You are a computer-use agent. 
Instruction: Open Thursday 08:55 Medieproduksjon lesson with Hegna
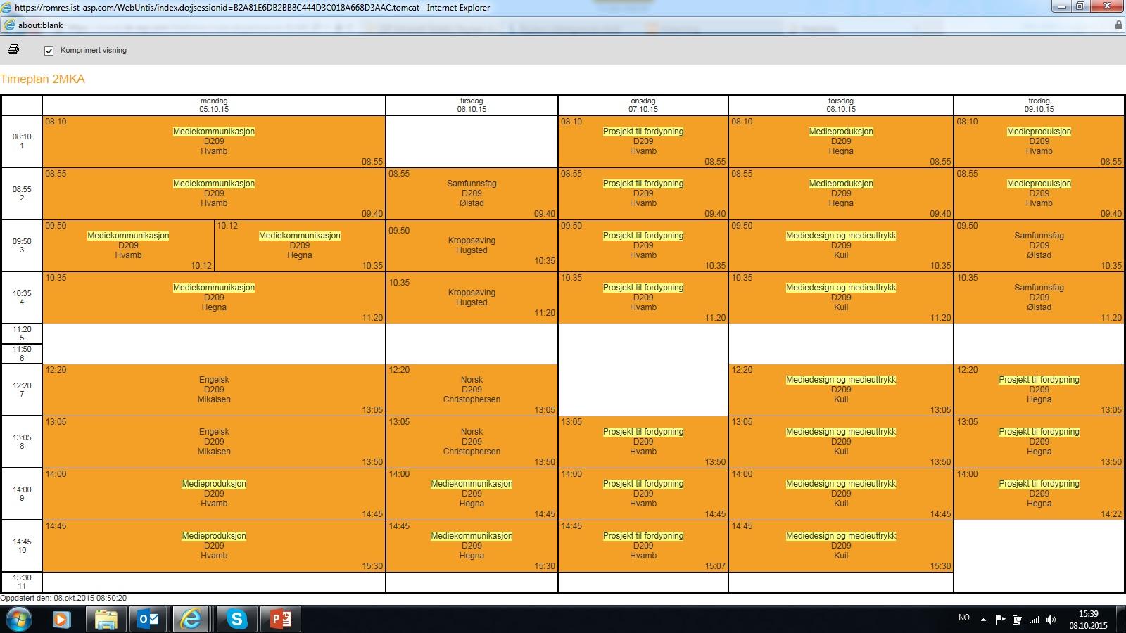click(x=841, y=193)
